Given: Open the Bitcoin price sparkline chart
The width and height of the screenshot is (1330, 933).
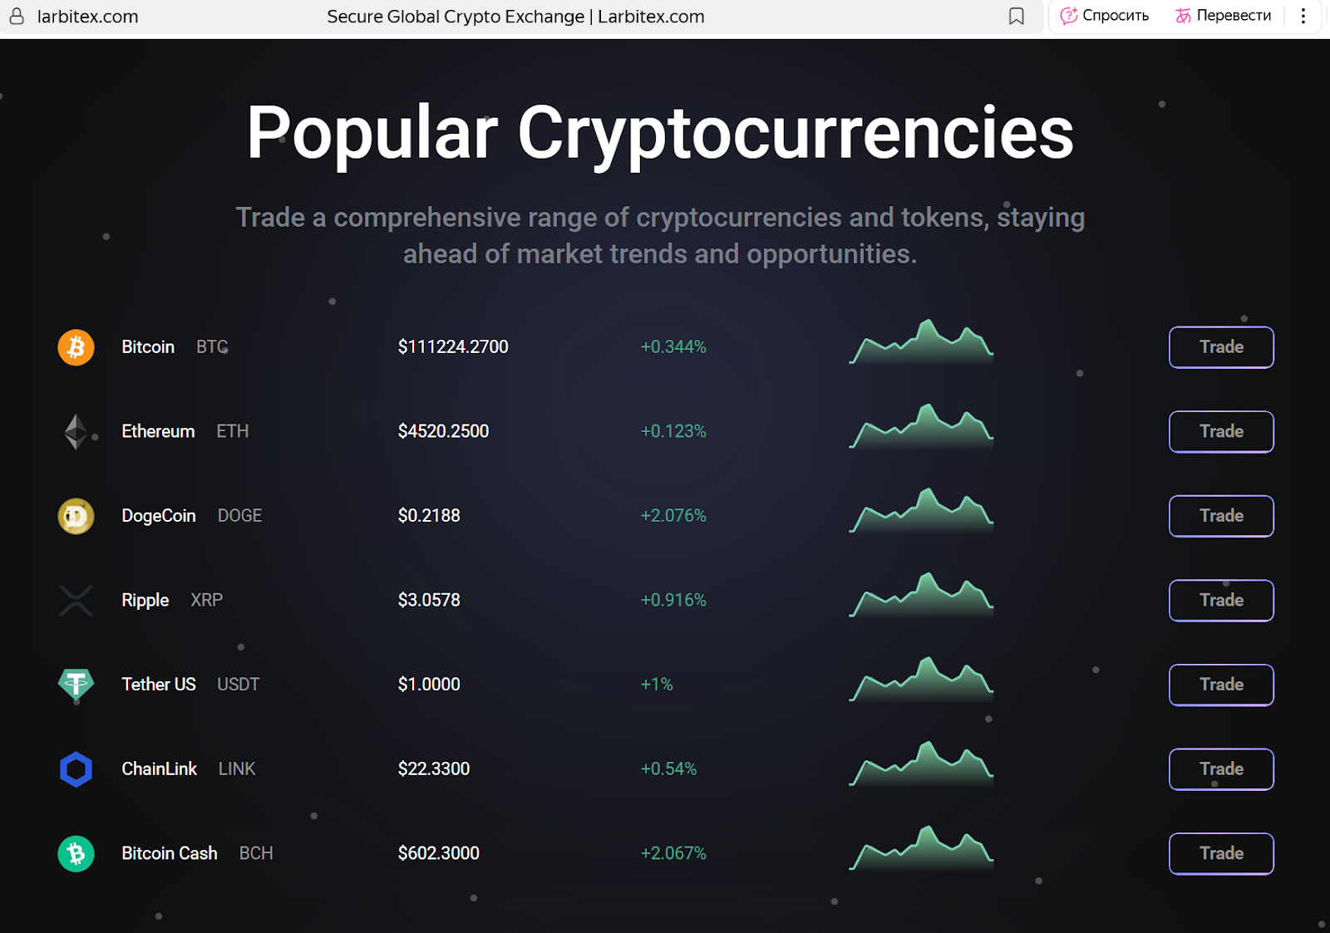Looking at the screenshot, I should point(921,342).
